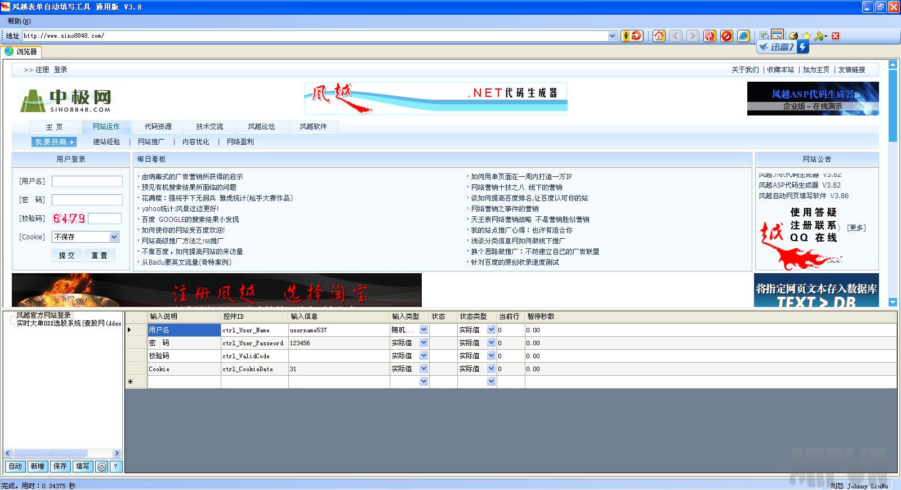Click the 填写 button
Screen dimensions: 901x490
pos(82,466)
